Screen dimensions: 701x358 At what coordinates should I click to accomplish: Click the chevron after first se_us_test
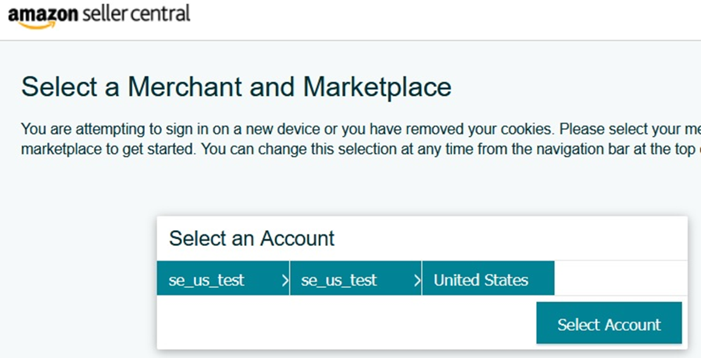point(285,281)
